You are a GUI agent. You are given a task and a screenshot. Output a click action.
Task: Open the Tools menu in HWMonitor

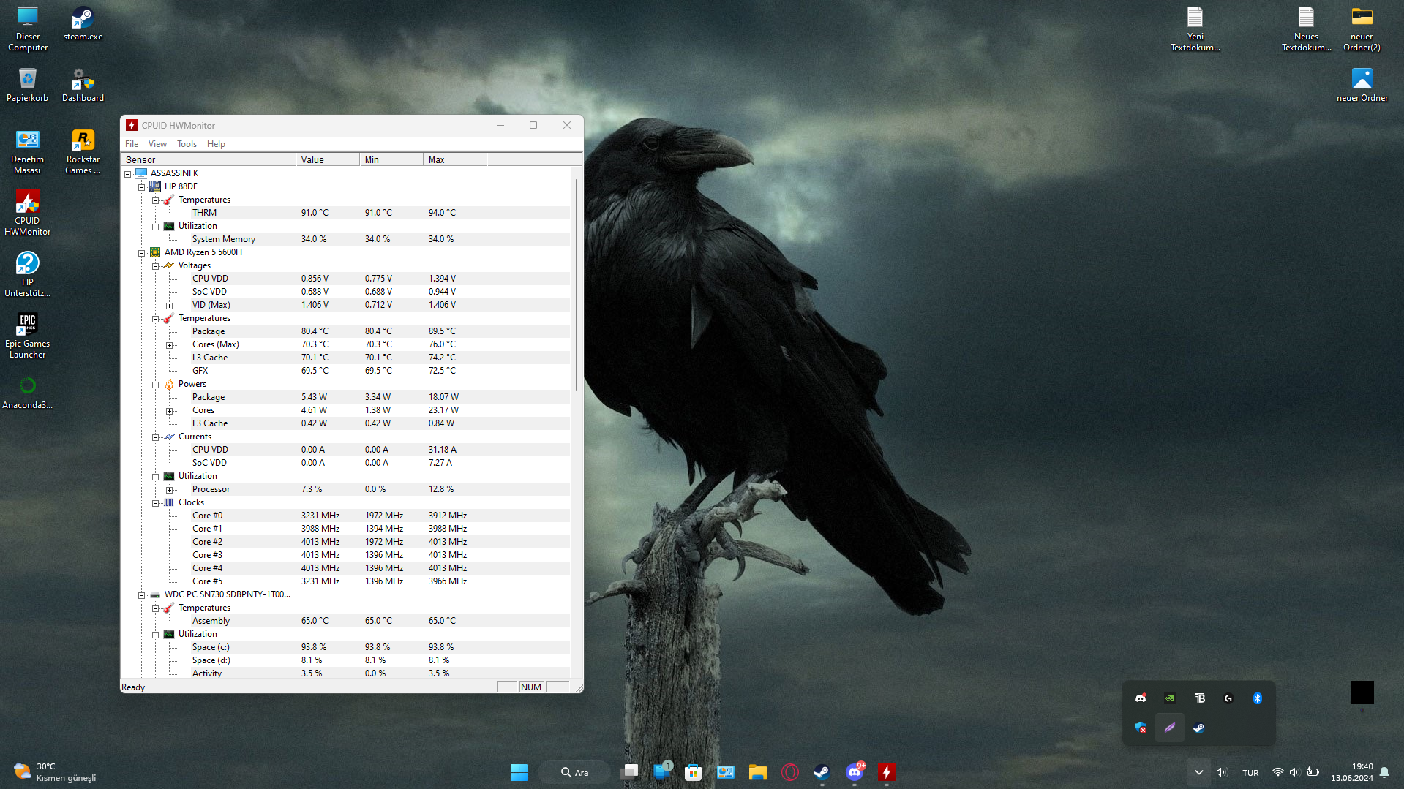187,144
